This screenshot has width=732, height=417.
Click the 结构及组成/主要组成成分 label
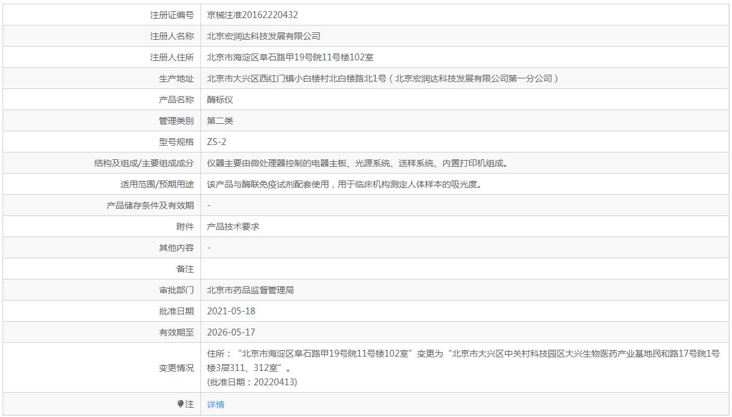click(x=144, y=163)
